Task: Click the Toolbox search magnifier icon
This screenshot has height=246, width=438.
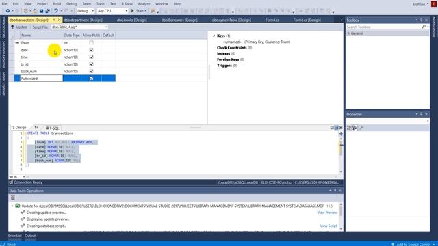Action: tap(424, 27)
